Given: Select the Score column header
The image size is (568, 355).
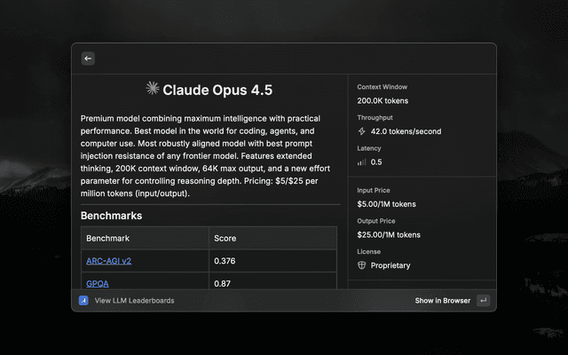Looking at the screenshot, I should click(225, 239).
